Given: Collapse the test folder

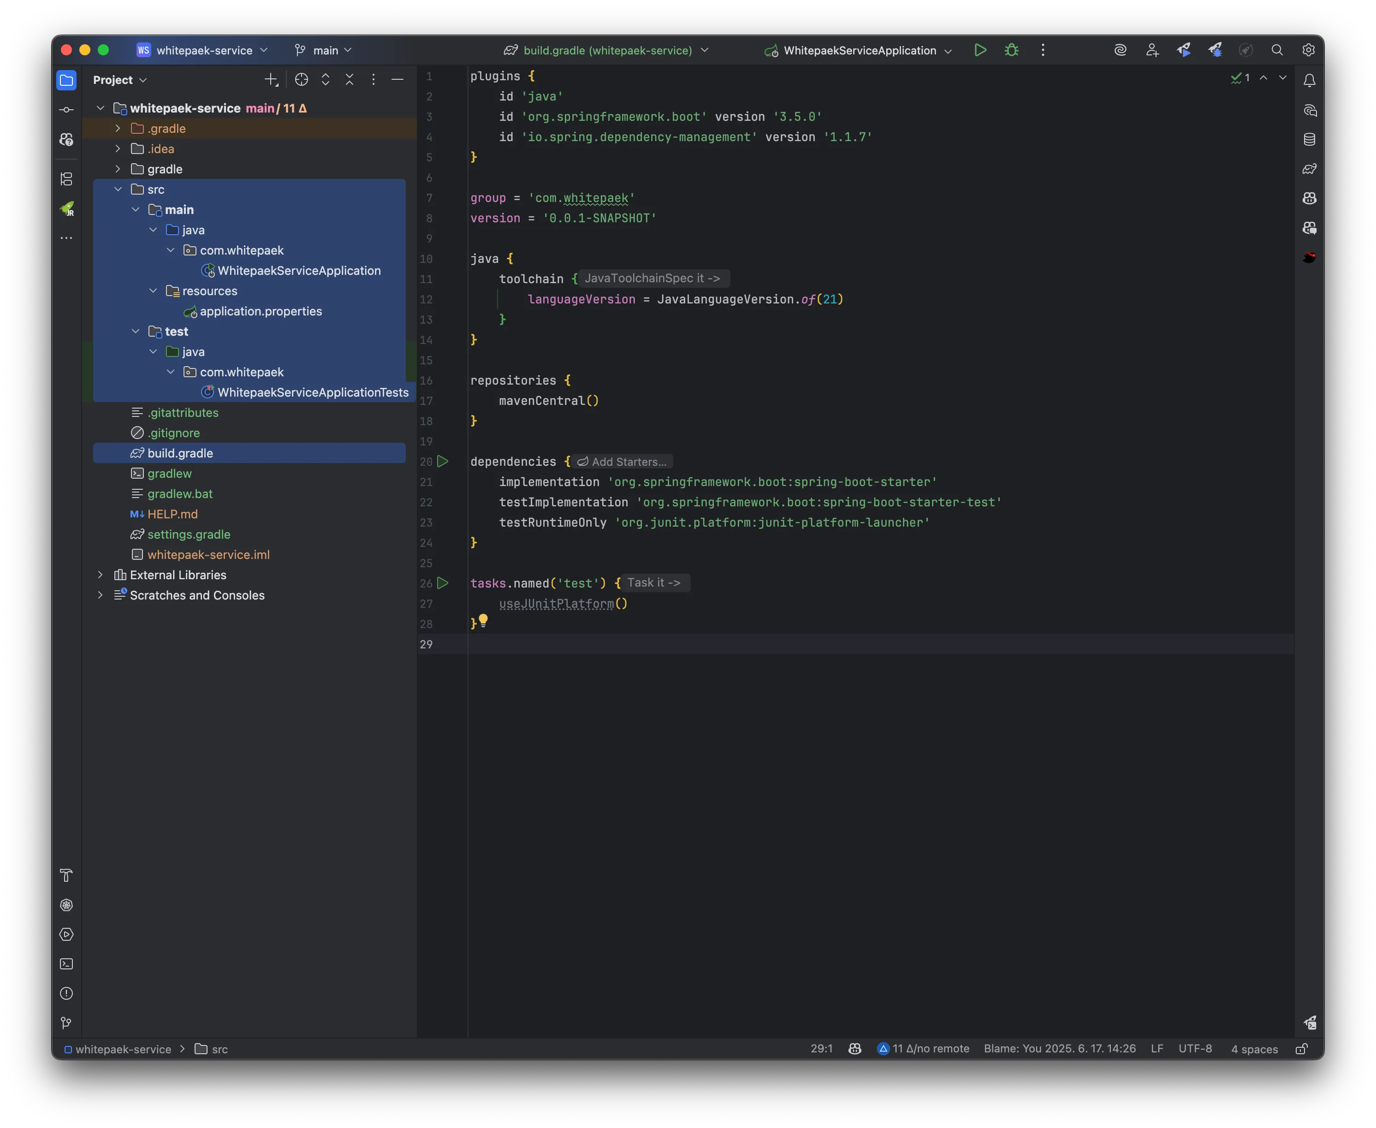Looking at the screenshot, I should [x=135, y=332].
